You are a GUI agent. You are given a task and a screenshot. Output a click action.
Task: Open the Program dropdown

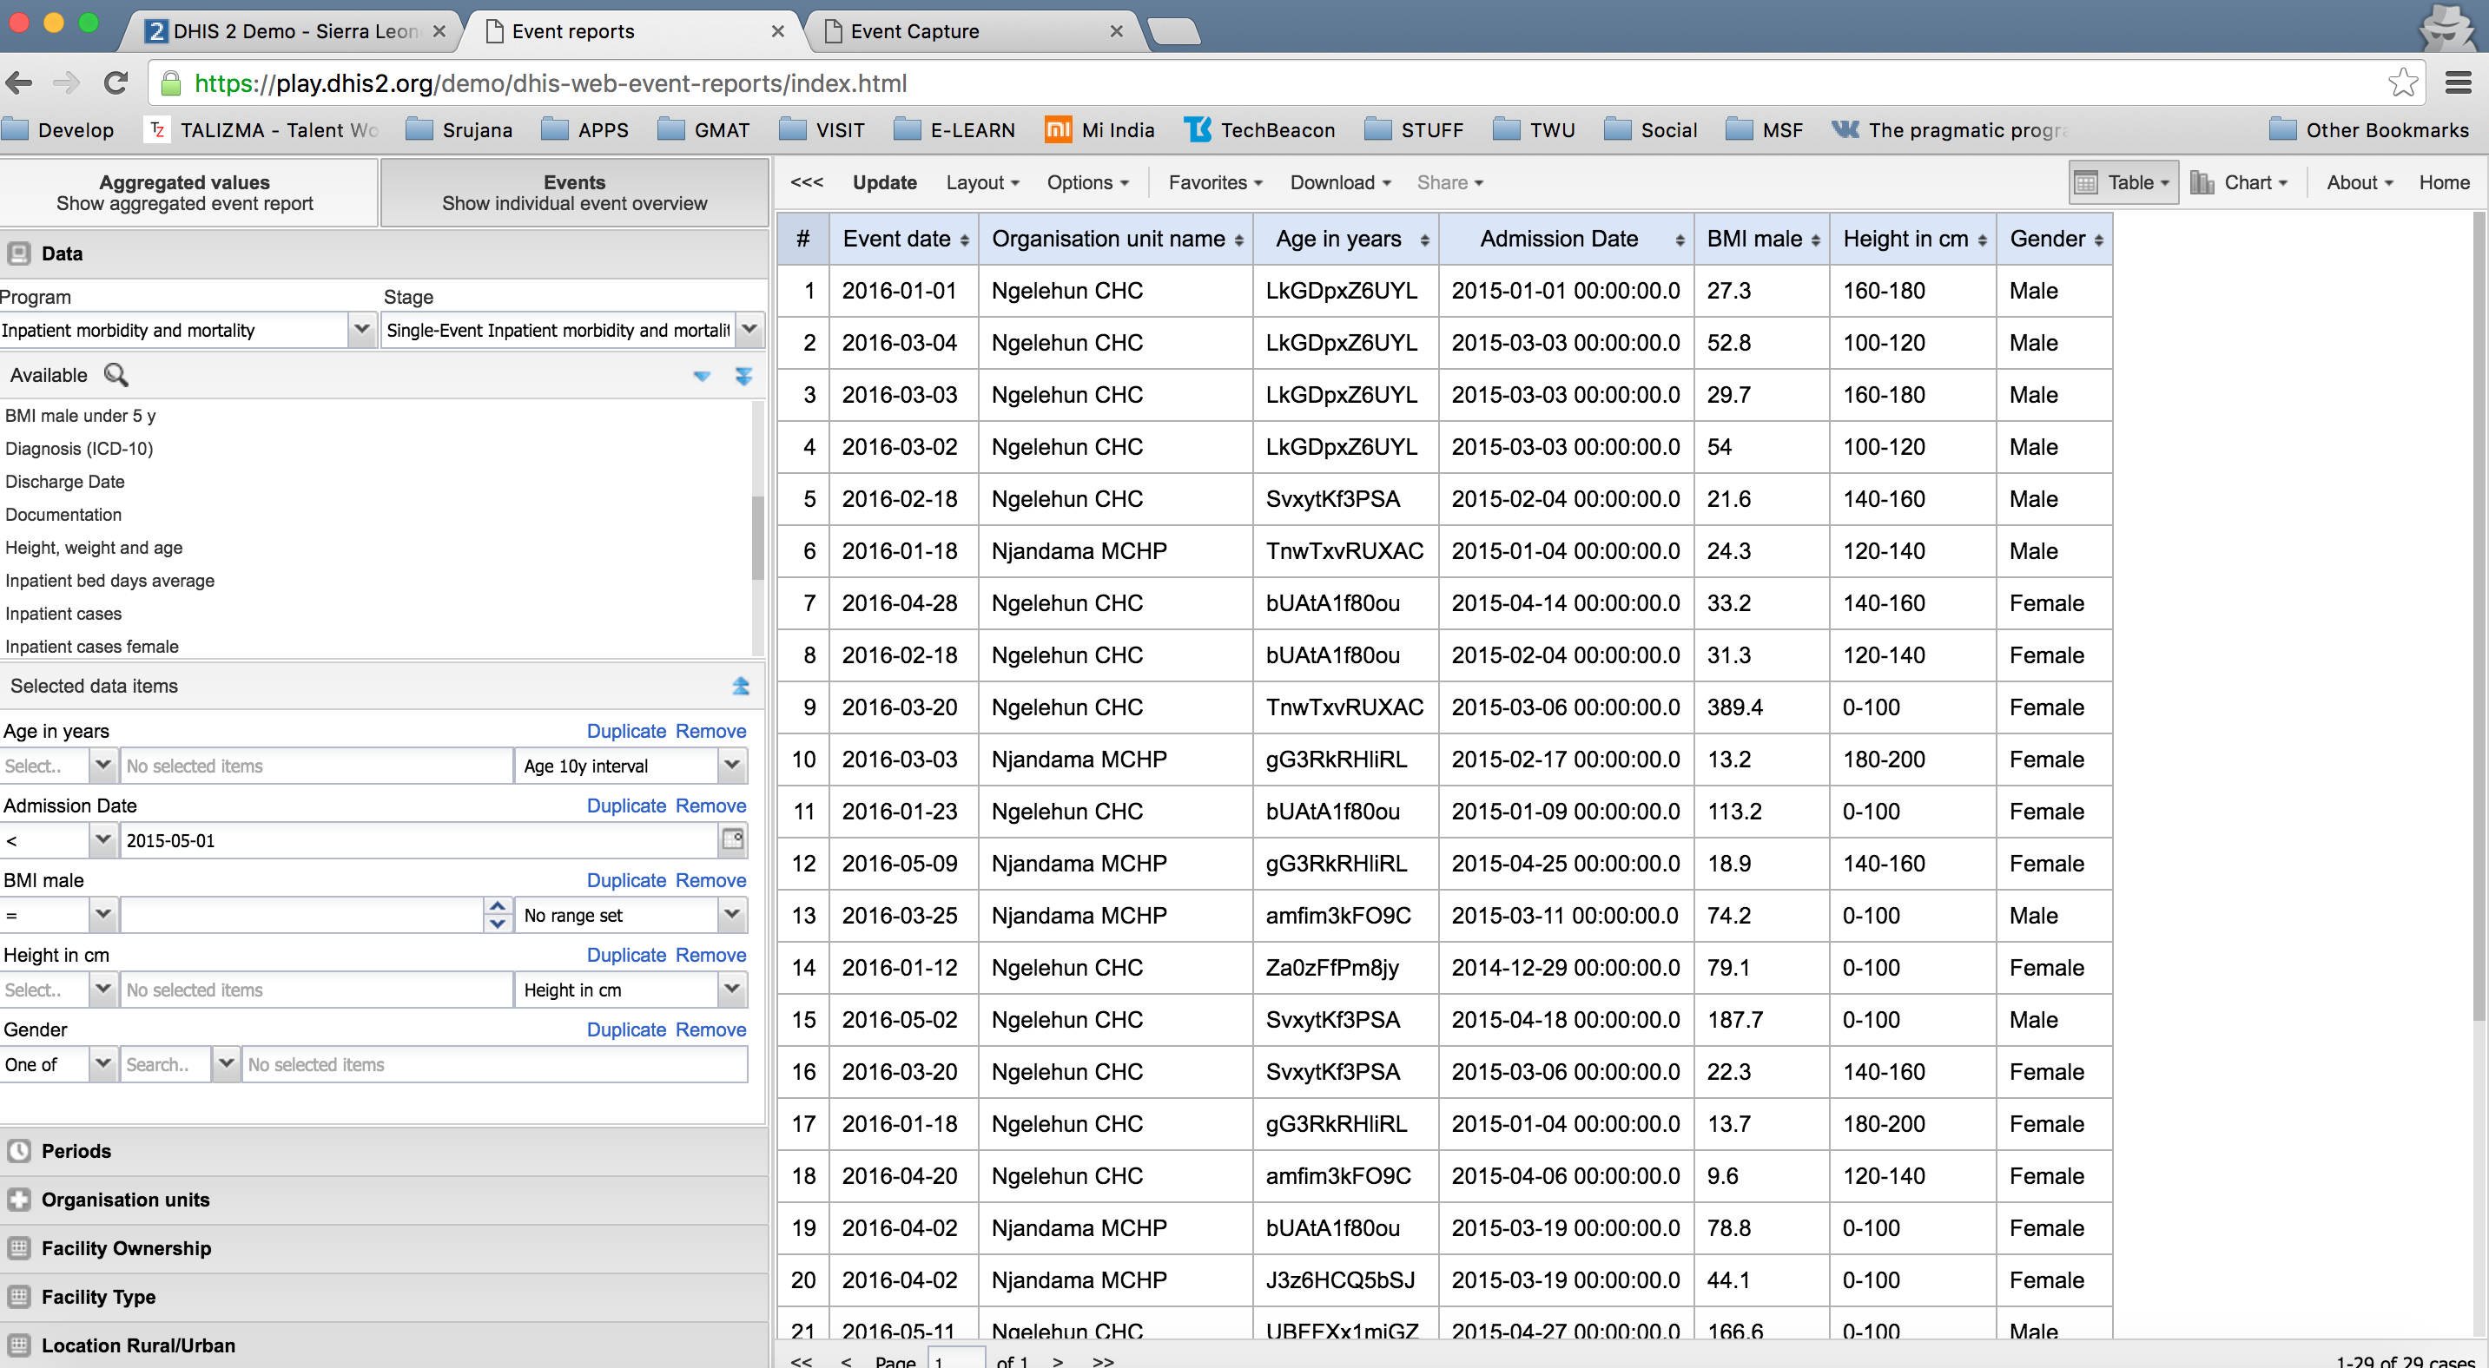pyautogui.click(x=360, y=329)
